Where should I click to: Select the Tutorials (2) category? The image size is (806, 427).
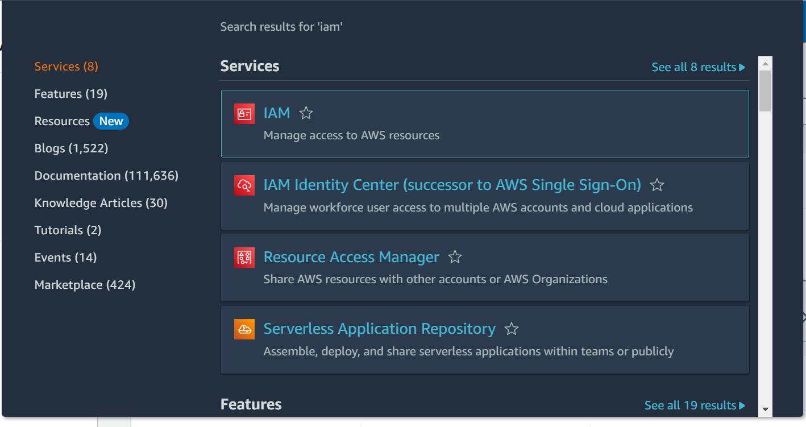(x=68, y=230)
